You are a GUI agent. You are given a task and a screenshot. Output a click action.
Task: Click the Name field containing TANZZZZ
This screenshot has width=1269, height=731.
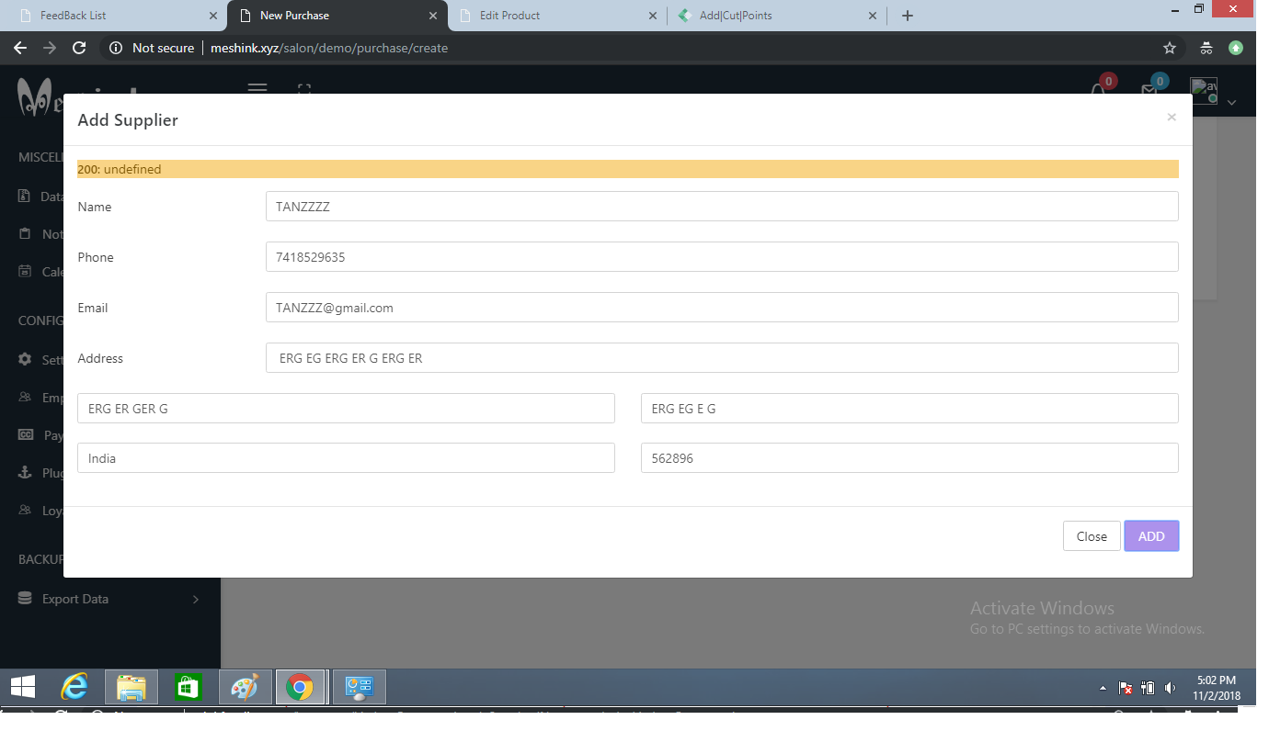coord(722,207)
